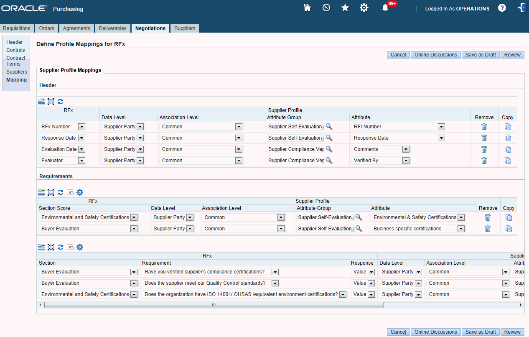Open the Favorites star icon
The height and width of the screenshot is (337, 529).
click(345, 8)
